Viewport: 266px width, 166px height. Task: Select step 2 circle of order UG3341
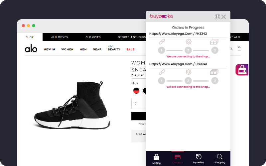pos(188,81)
